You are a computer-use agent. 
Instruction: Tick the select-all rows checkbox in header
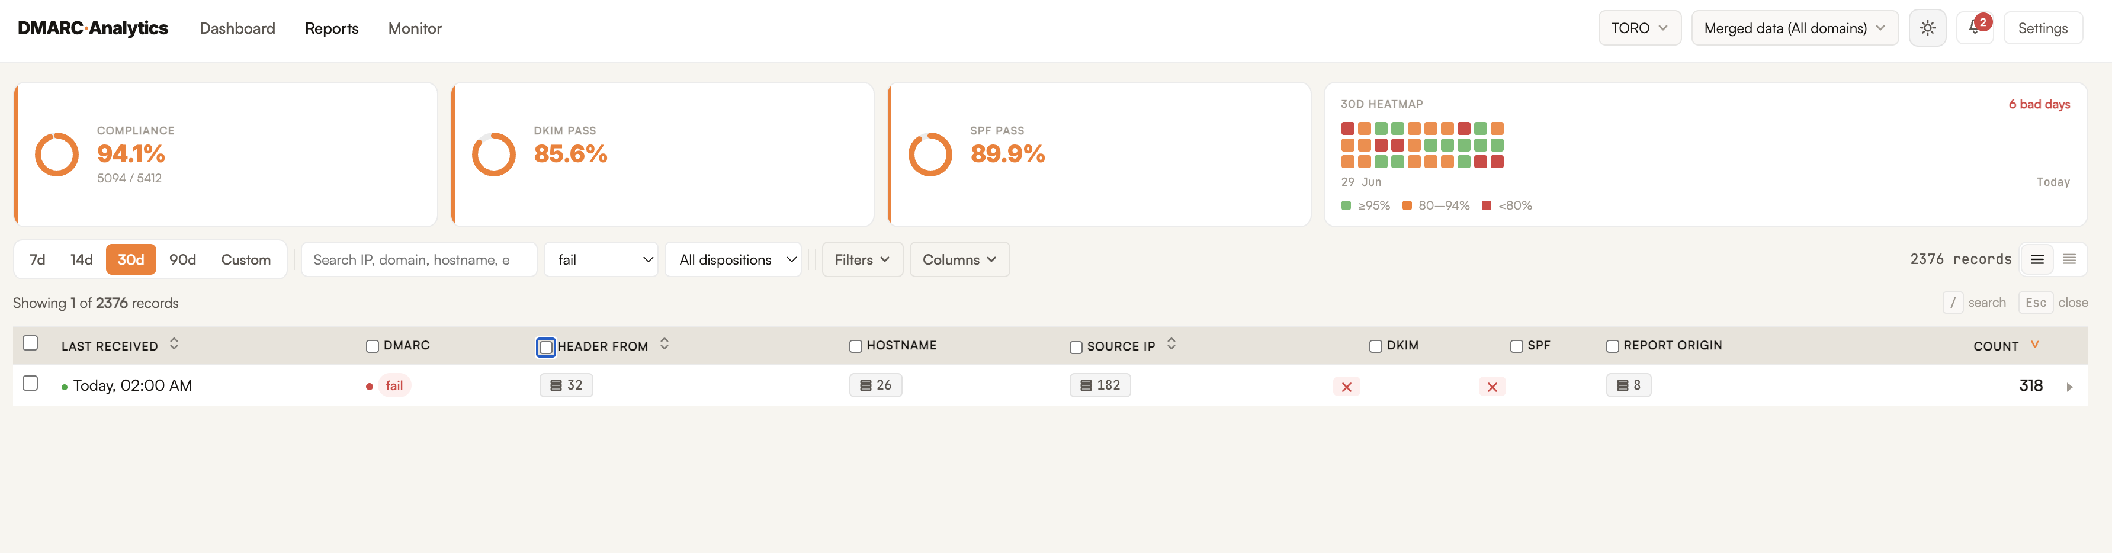(x=30, y=343)
